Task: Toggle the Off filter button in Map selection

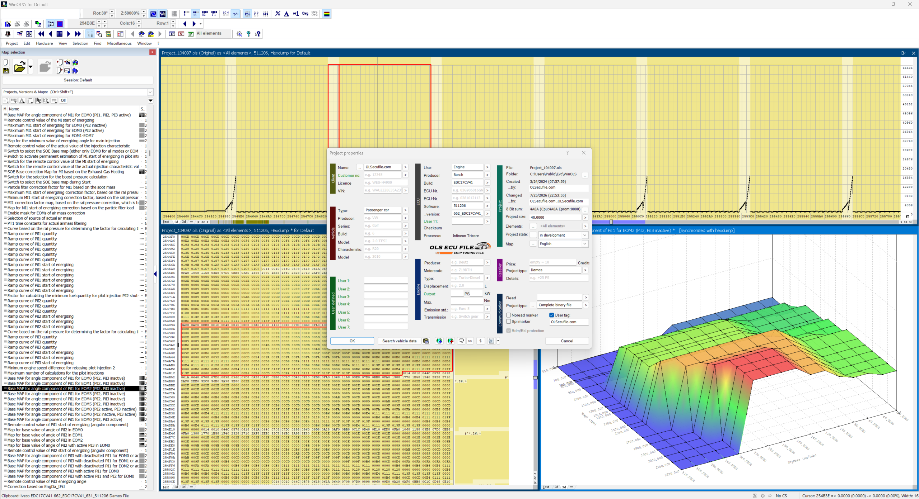Action: (63, 100)
